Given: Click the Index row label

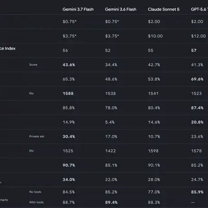Looking at the screenshot, I should tap(8, 48).
